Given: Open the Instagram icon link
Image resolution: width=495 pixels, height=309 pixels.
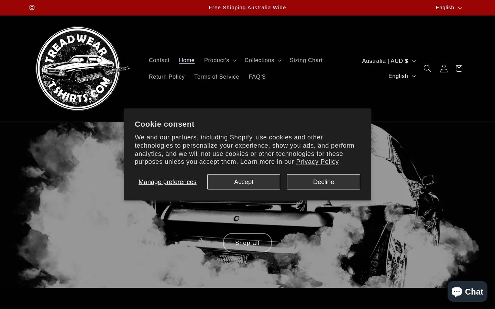Looking at the screenshot, I should point(32,8).
